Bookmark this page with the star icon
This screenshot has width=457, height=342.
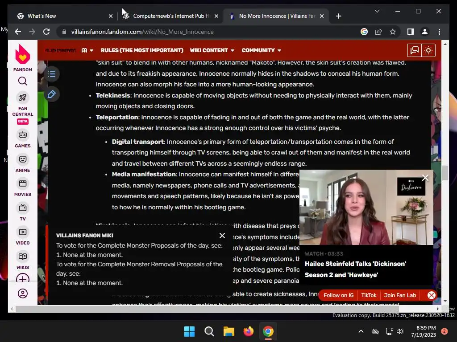click(x=393, y=32)
